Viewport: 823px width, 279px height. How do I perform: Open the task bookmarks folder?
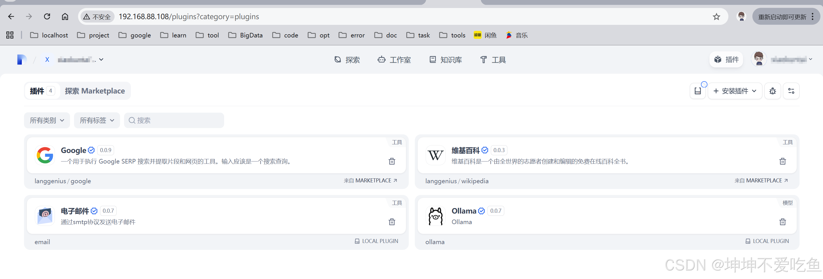click(x=418, y=35)
